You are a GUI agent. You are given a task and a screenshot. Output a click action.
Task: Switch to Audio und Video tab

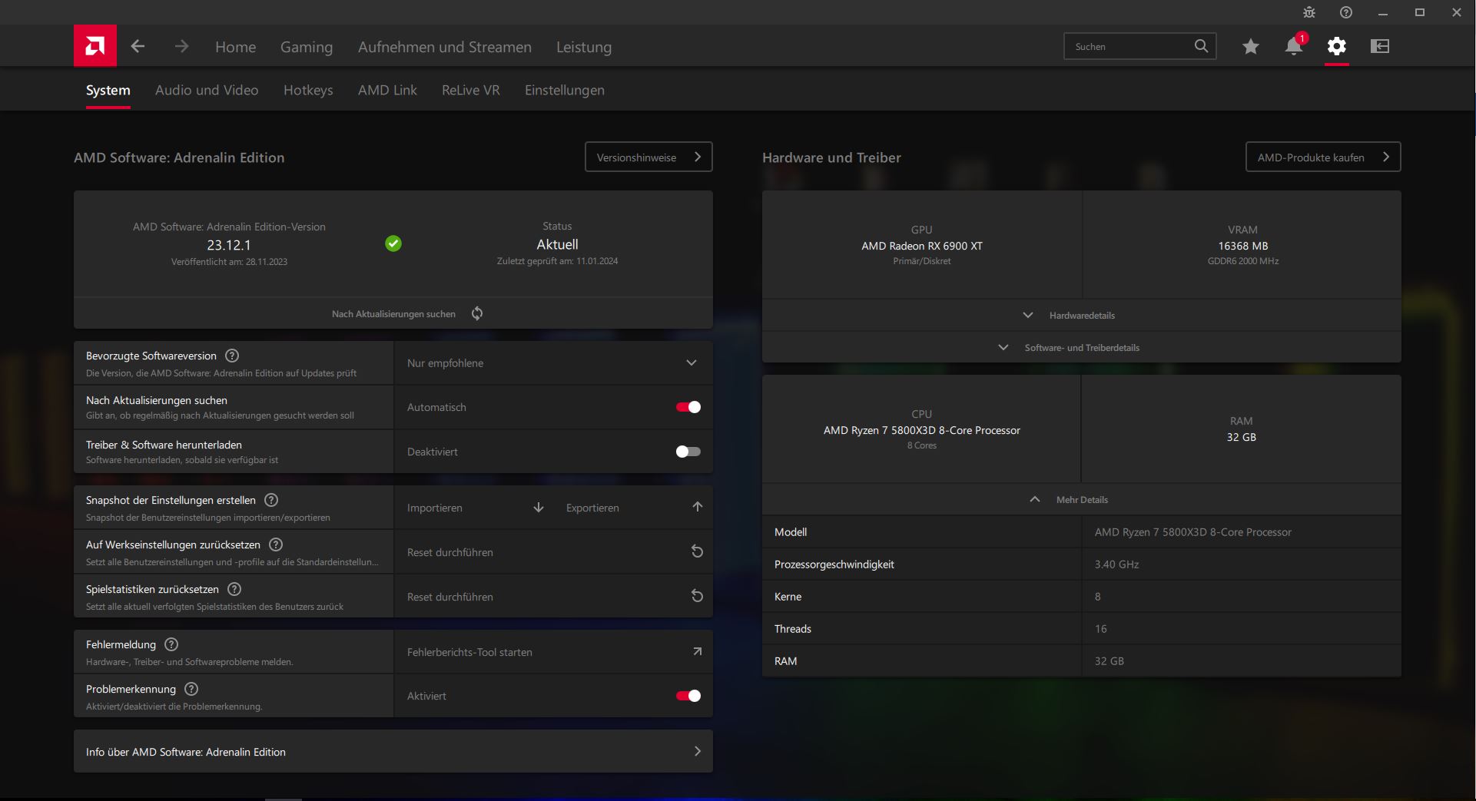coord(207,90)
